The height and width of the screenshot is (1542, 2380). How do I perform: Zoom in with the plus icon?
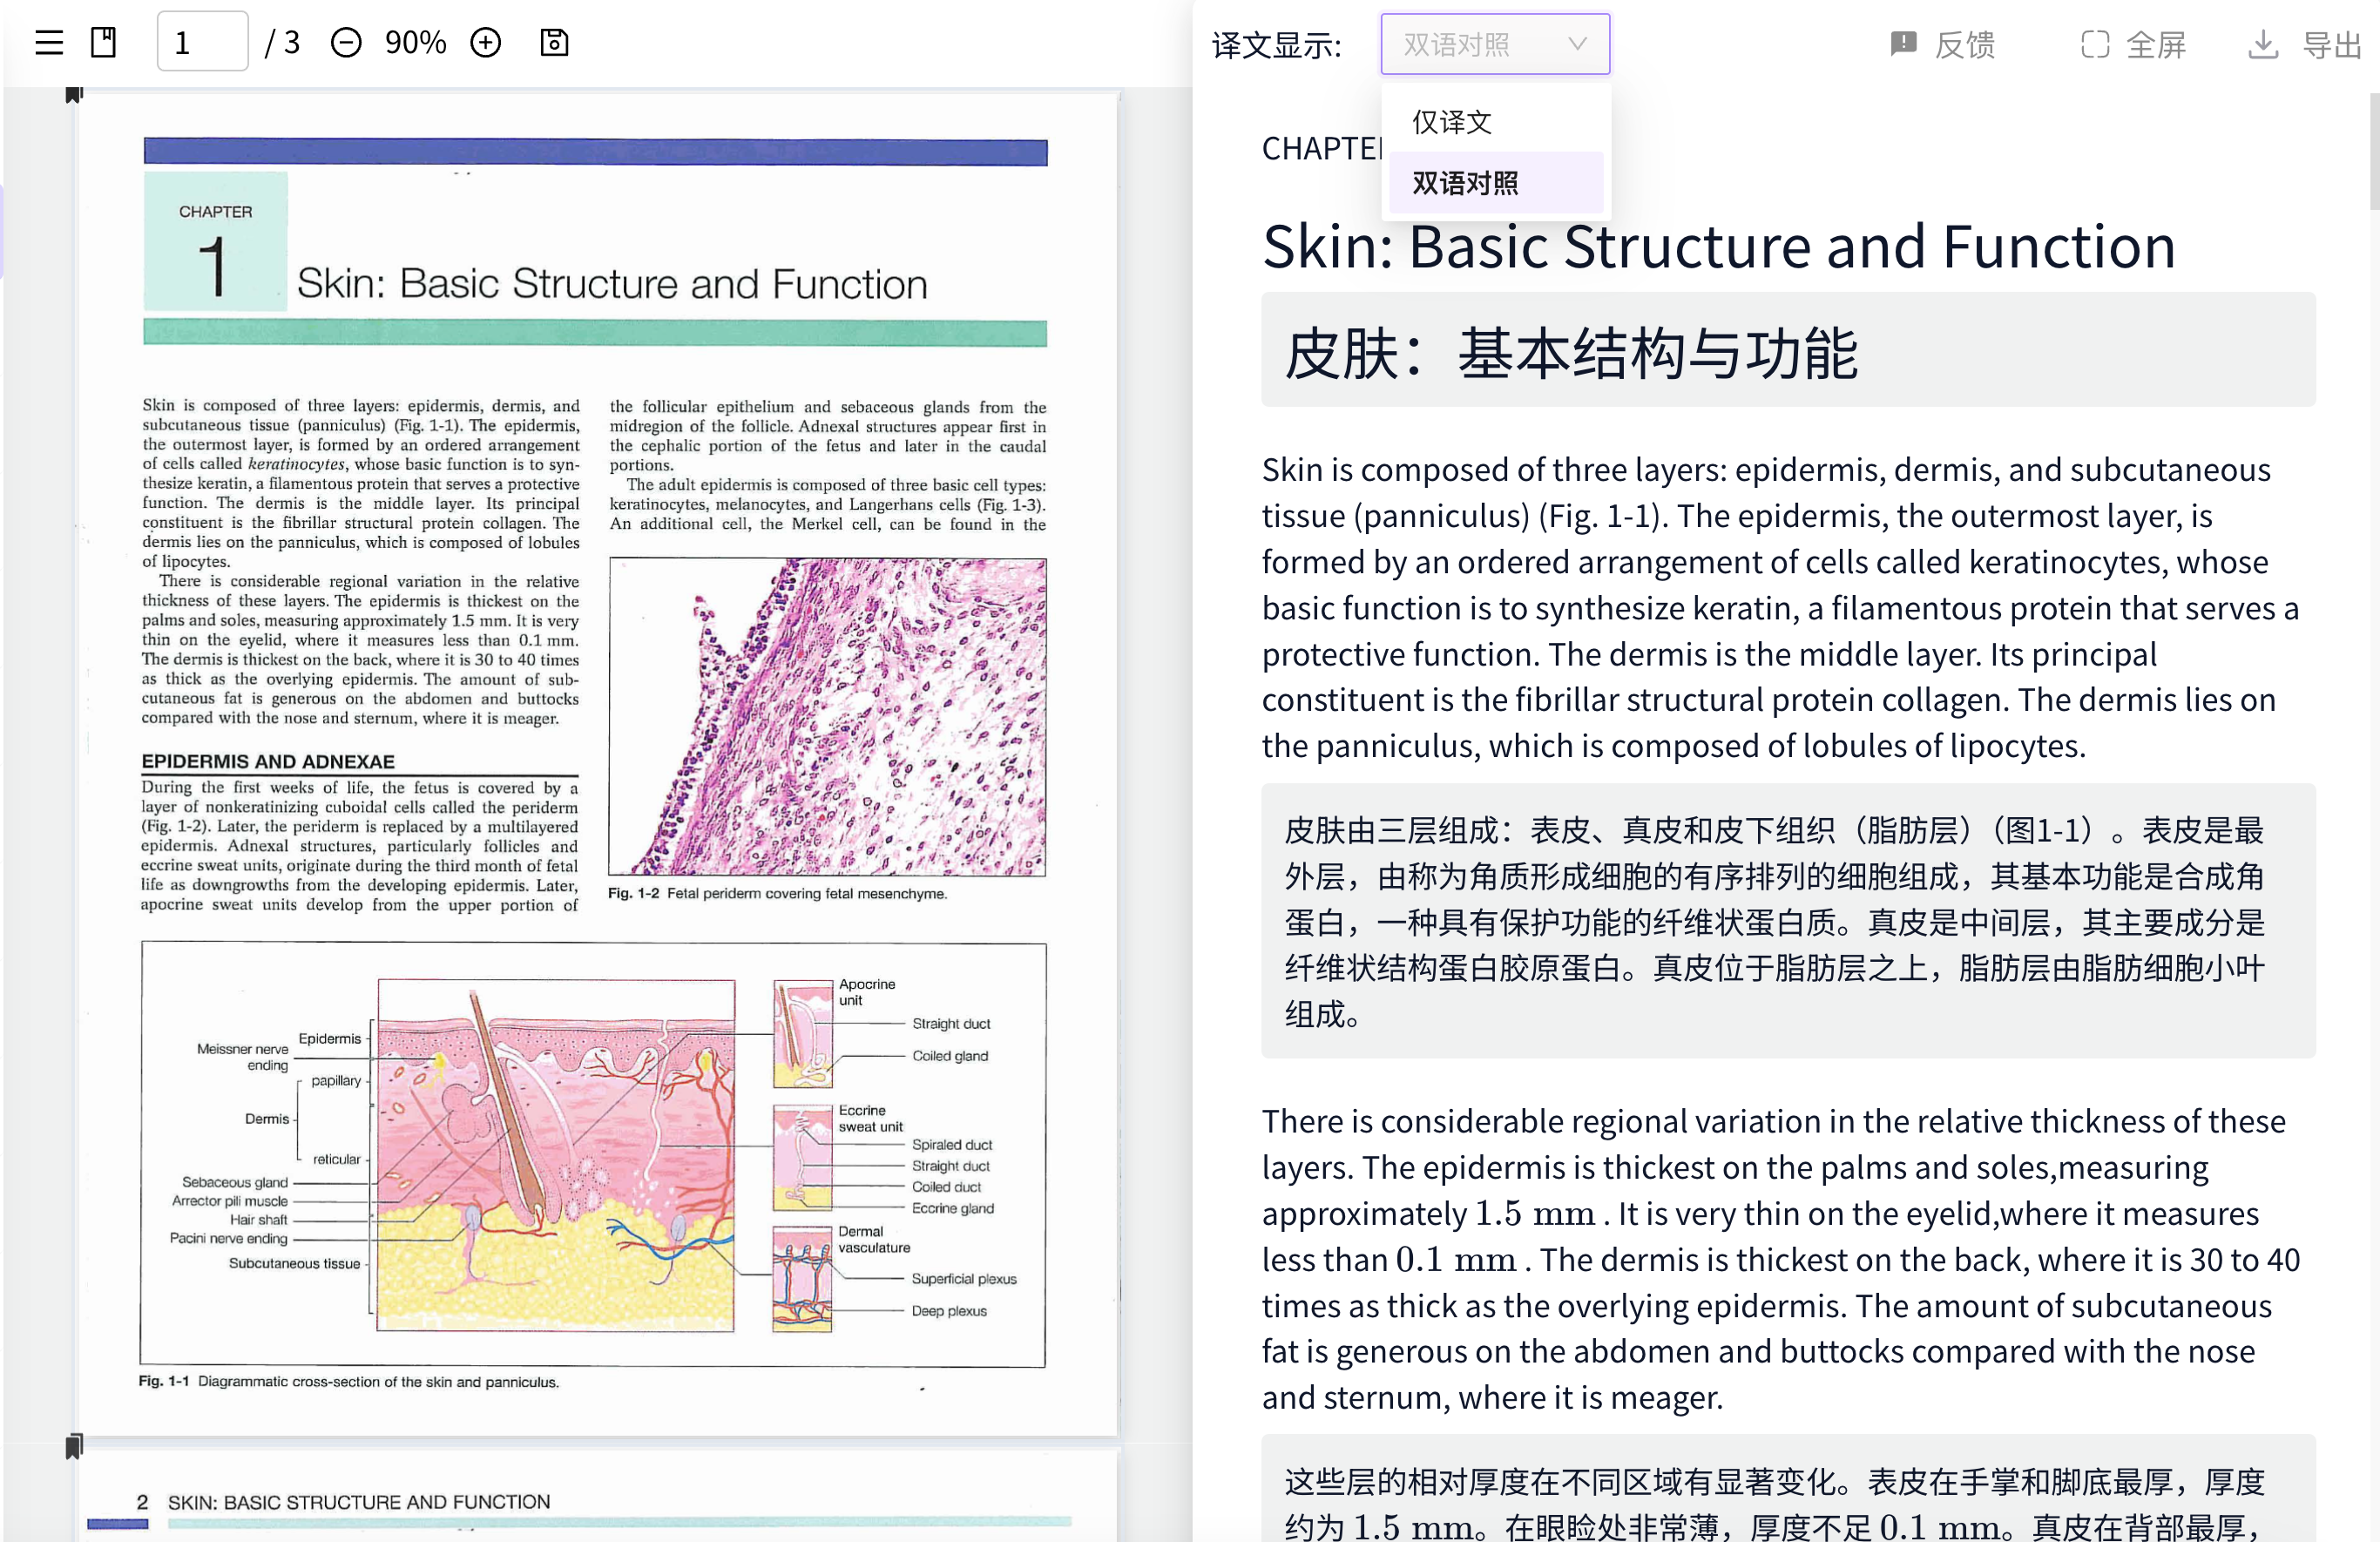pos(486,42)
